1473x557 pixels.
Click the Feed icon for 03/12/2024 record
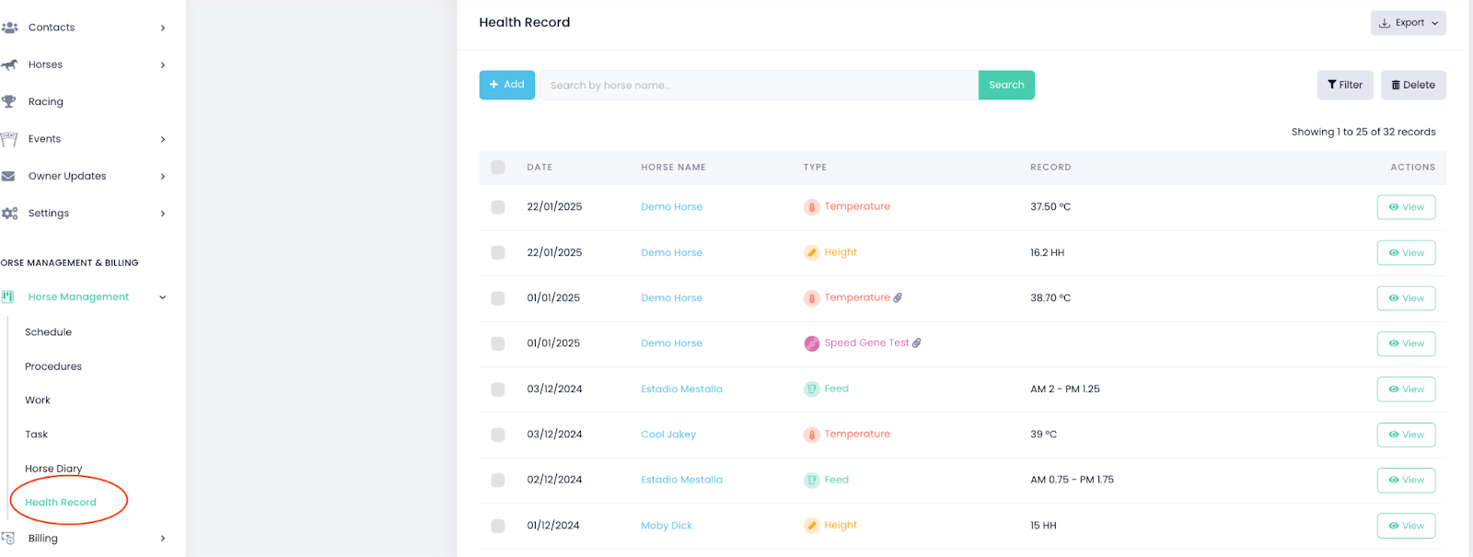point(811,389)
